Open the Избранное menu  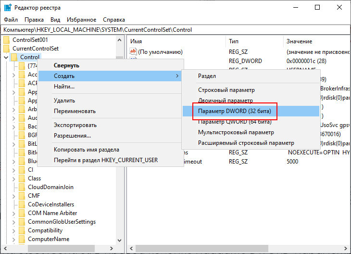(x=81, y=20)
